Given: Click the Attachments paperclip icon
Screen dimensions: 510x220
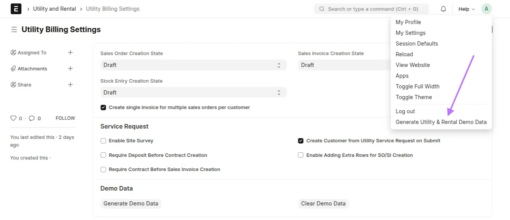Looking at the screenshot, I should pos(13,68).
